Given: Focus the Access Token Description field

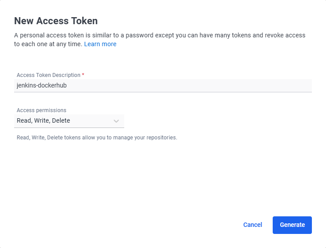Looking at the screenshot, I should (x=163, y=85).
